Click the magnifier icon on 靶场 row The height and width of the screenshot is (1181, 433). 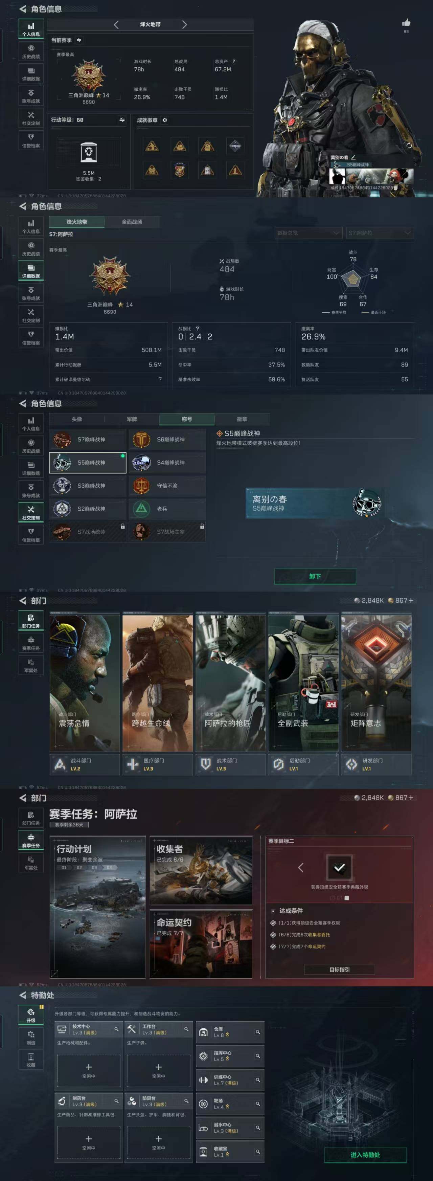coord(257,1104)
